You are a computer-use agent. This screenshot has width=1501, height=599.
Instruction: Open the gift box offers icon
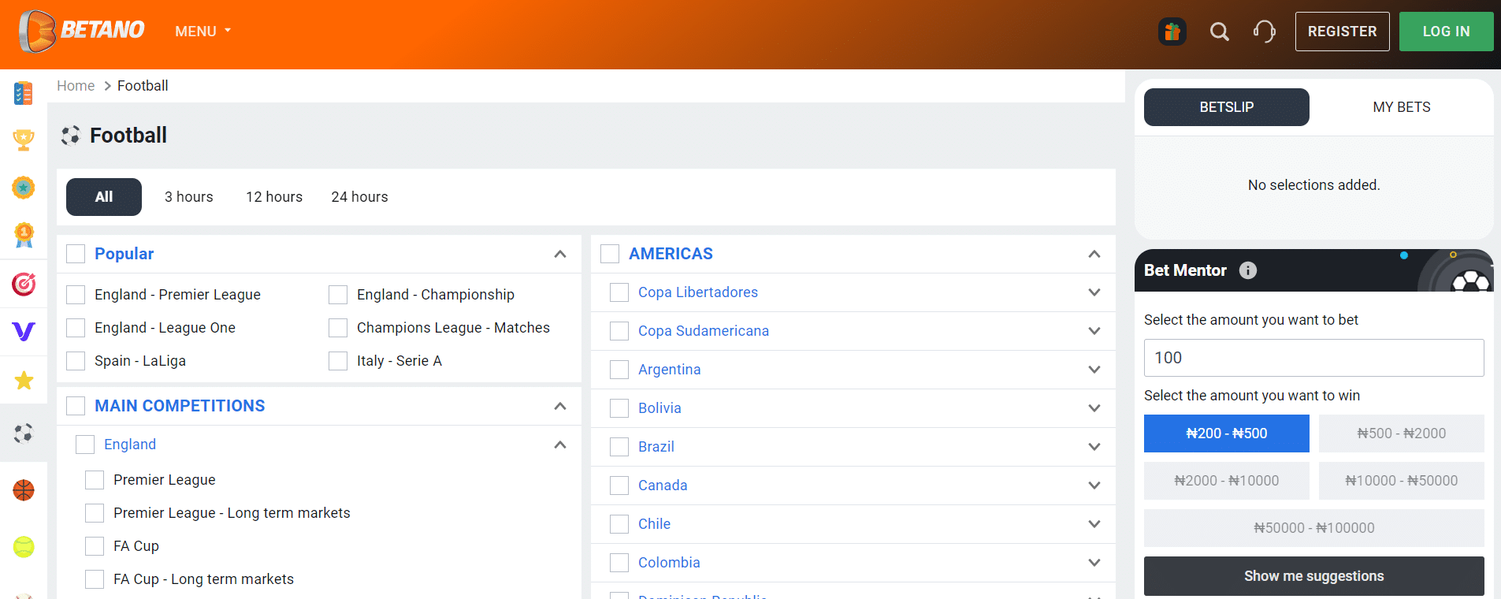click(1172, 32)
